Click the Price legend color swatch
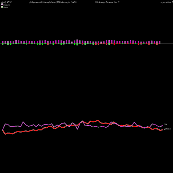This screenshot has width=173, height=173. tap(2, 7)
